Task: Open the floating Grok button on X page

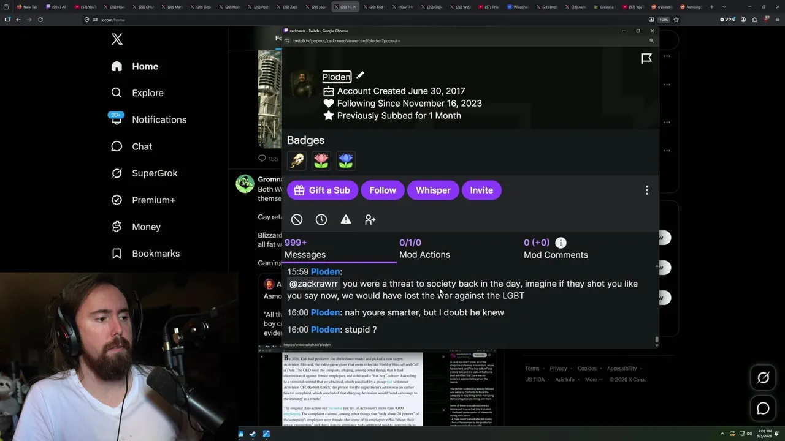Action: coord(763,379)
